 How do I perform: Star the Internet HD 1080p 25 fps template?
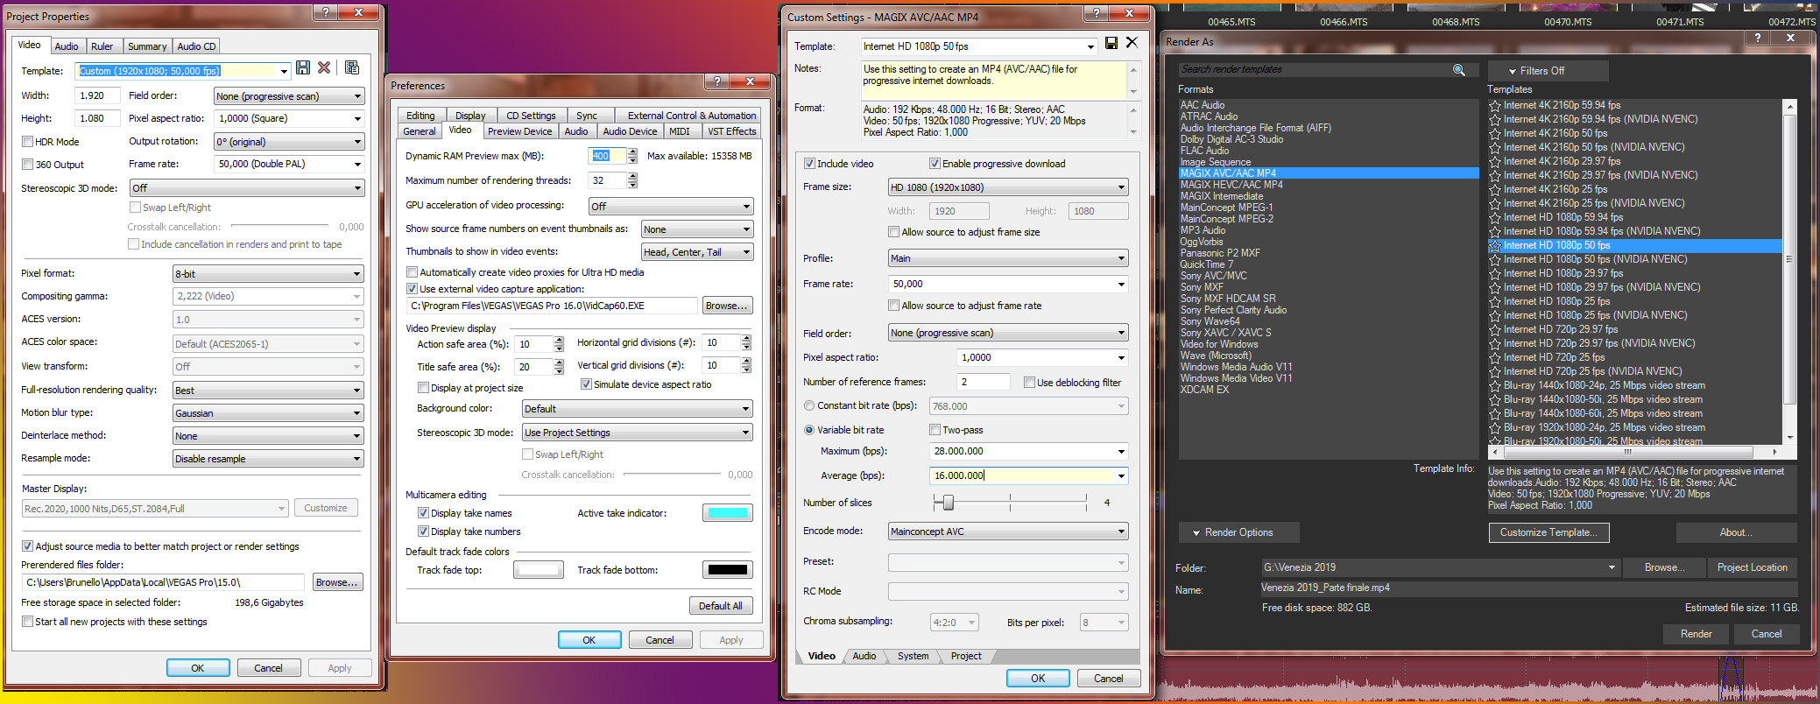tap(1495, 301)
